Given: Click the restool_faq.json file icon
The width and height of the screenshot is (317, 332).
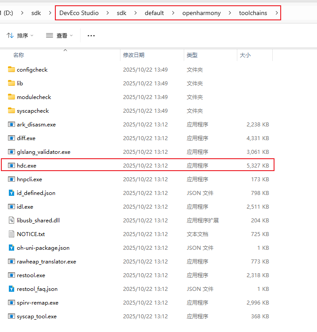Looking at the screenshot, I should [x=12, y=289].
